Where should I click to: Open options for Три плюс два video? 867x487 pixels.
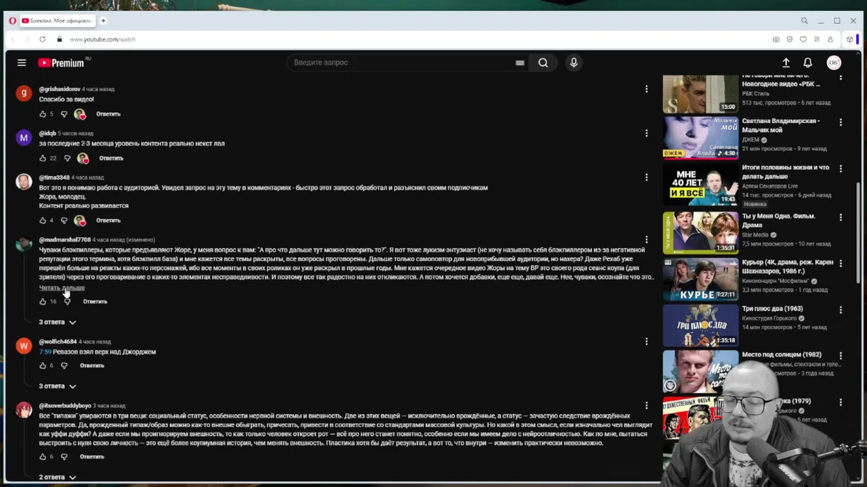[841, 310]
